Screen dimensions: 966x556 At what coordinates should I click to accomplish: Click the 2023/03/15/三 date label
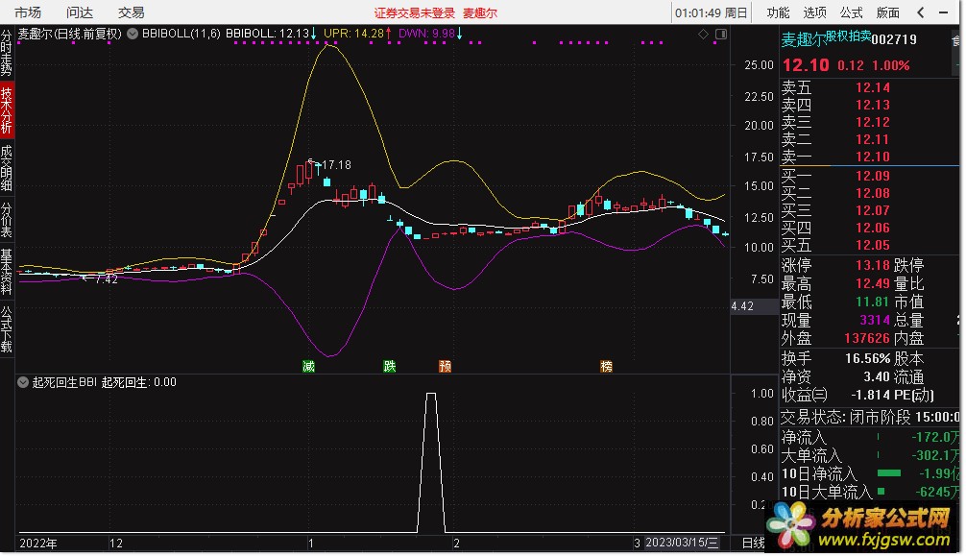(x=682, y=543)
